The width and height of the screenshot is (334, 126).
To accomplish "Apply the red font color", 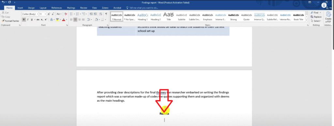I will [64, 19].
